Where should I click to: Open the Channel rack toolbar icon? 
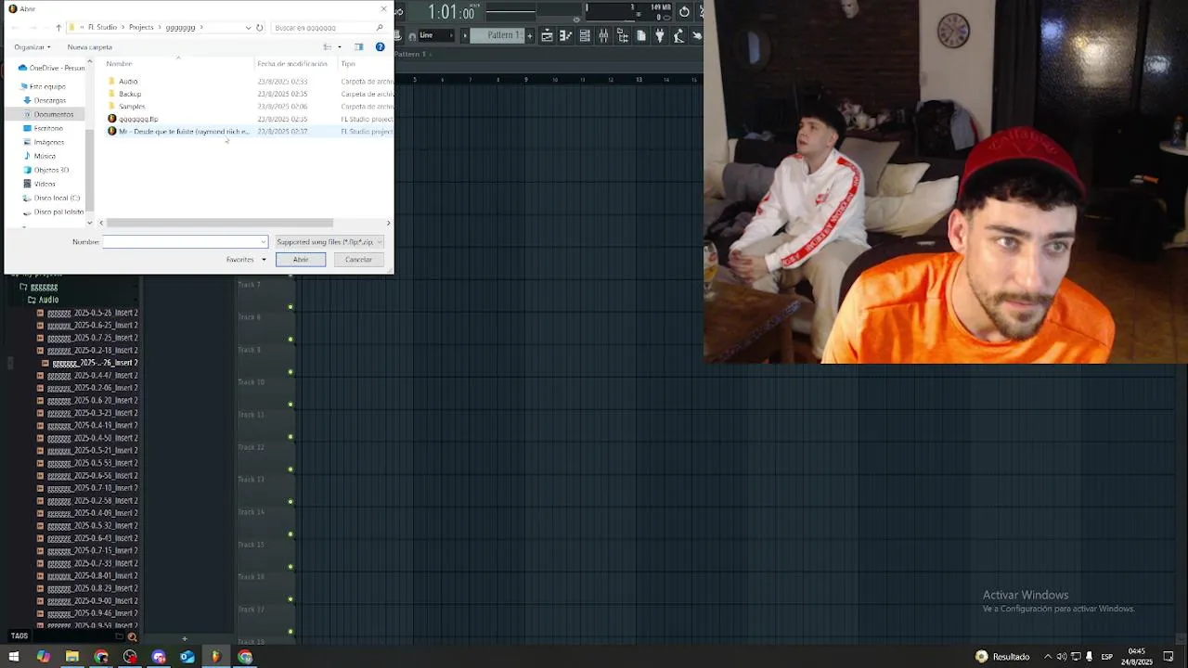[585, 36]
